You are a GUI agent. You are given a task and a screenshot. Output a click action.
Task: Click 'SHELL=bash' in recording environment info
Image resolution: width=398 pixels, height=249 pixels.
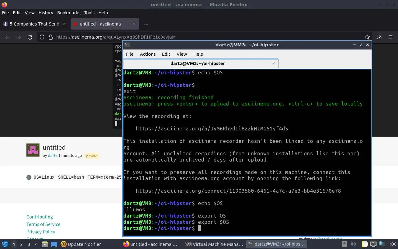[x=71, y=177]
